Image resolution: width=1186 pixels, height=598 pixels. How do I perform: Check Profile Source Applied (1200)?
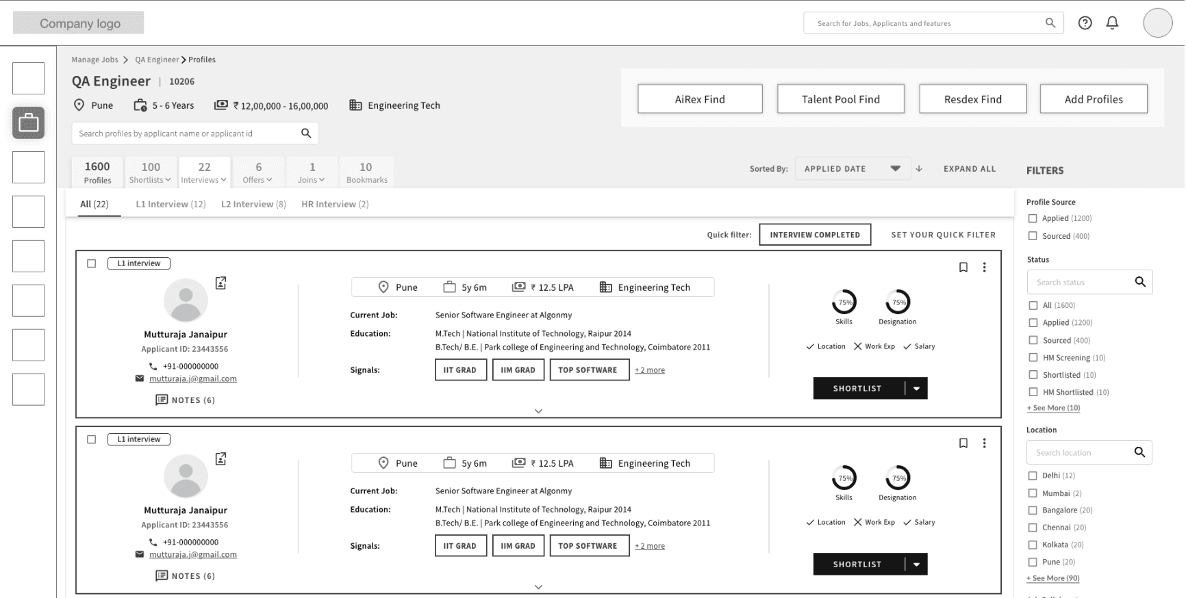[1033, 218]
